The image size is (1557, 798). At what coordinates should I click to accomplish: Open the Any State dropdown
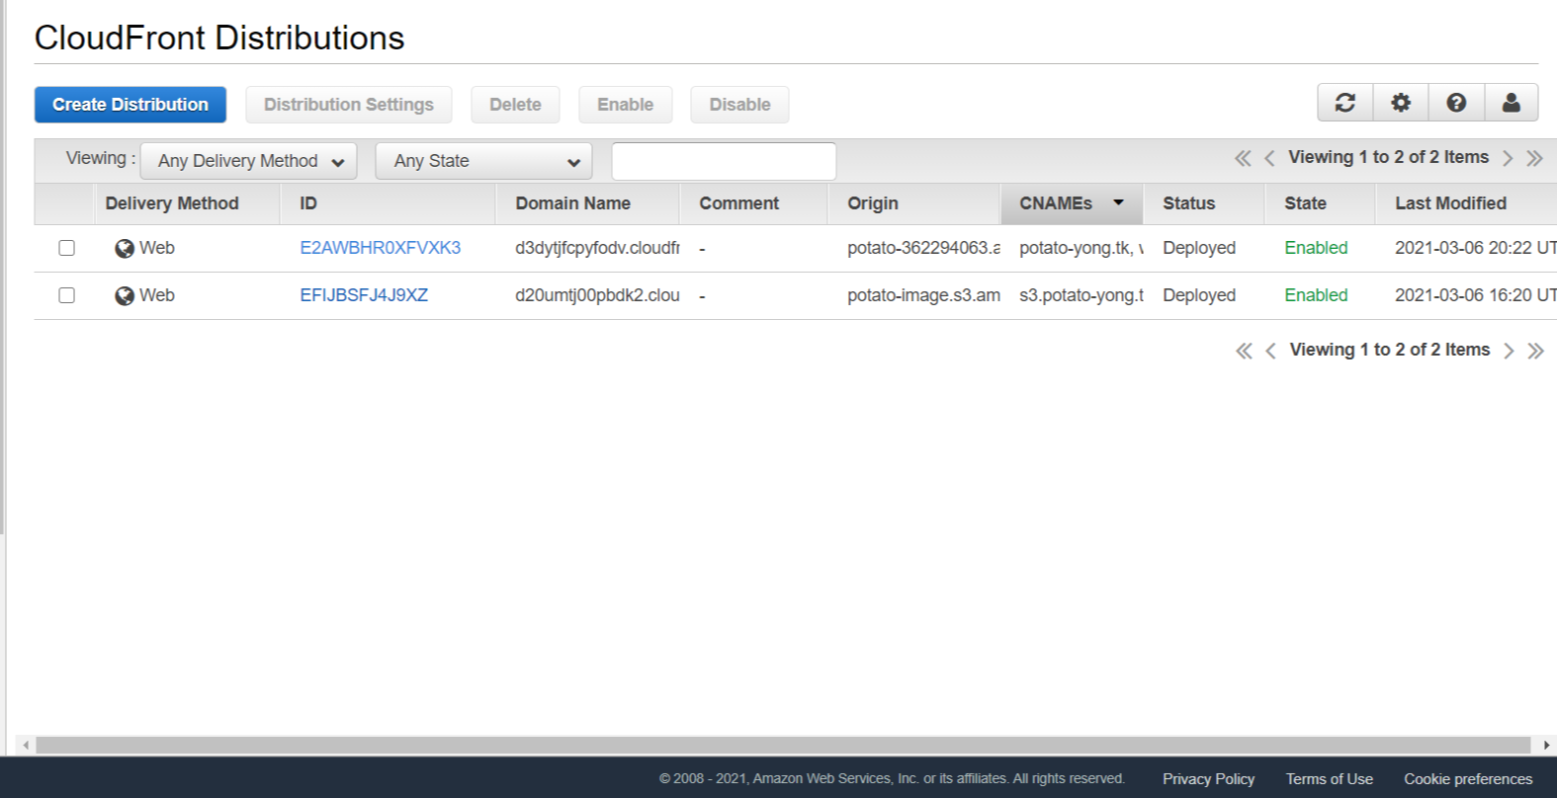tap(483, 161)
